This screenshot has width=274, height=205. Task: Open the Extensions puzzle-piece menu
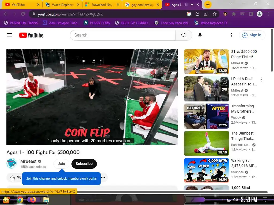click(234, 14)
